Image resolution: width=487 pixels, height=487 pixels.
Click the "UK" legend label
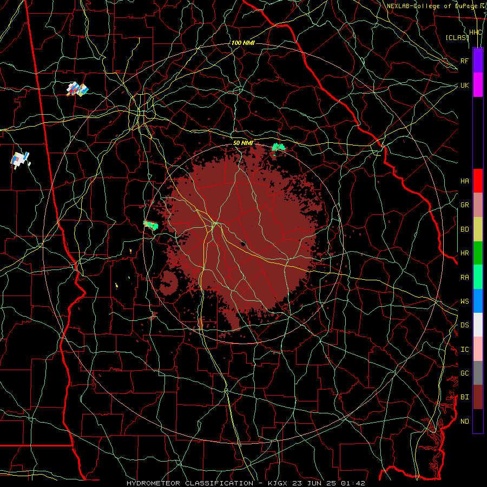(x=464, y=85)
